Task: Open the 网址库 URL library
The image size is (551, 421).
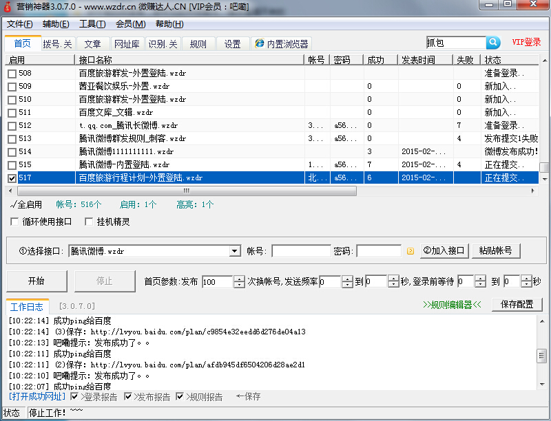Action: tap(126, 43)
